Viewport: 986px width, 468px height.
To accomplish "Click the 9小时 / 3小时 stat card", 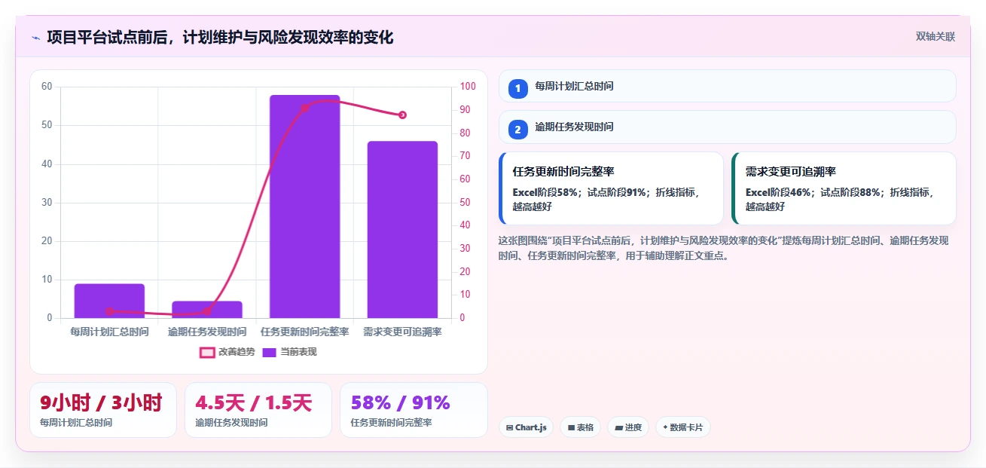I will click(103, 410).
